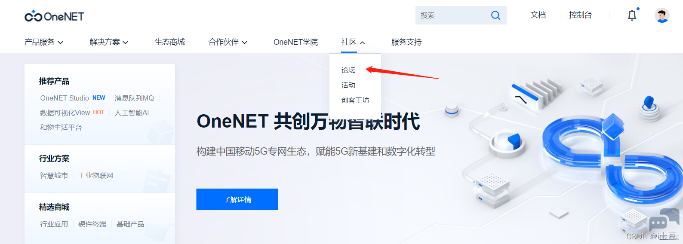Select 活动 from the community menu

point(348,85)
